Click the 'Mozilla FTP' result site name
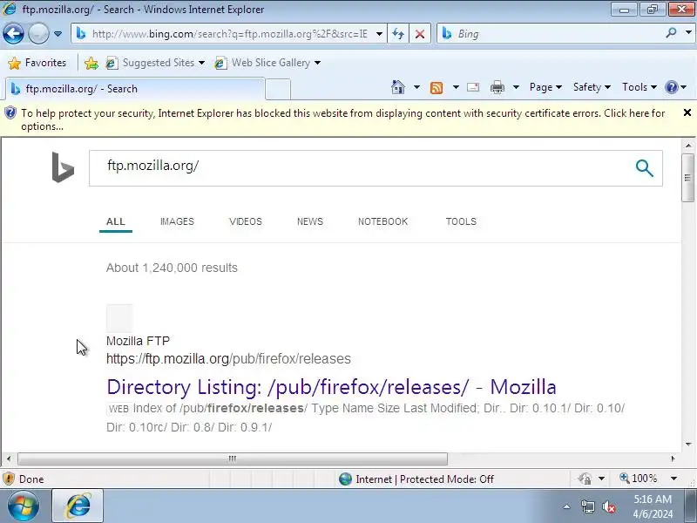This screenshot has width=697, height=523. click(x=138, y=341)
